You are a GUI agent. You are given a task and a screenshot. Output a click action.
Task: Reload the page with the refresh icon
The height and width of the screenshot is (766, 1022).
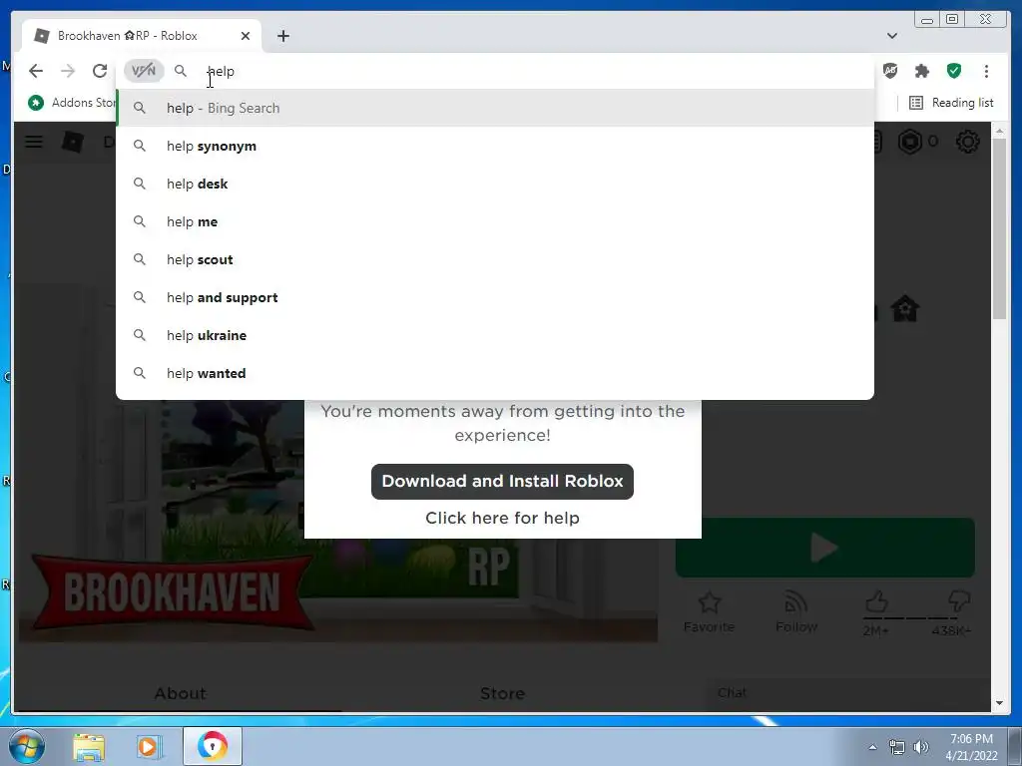point(100,71)
